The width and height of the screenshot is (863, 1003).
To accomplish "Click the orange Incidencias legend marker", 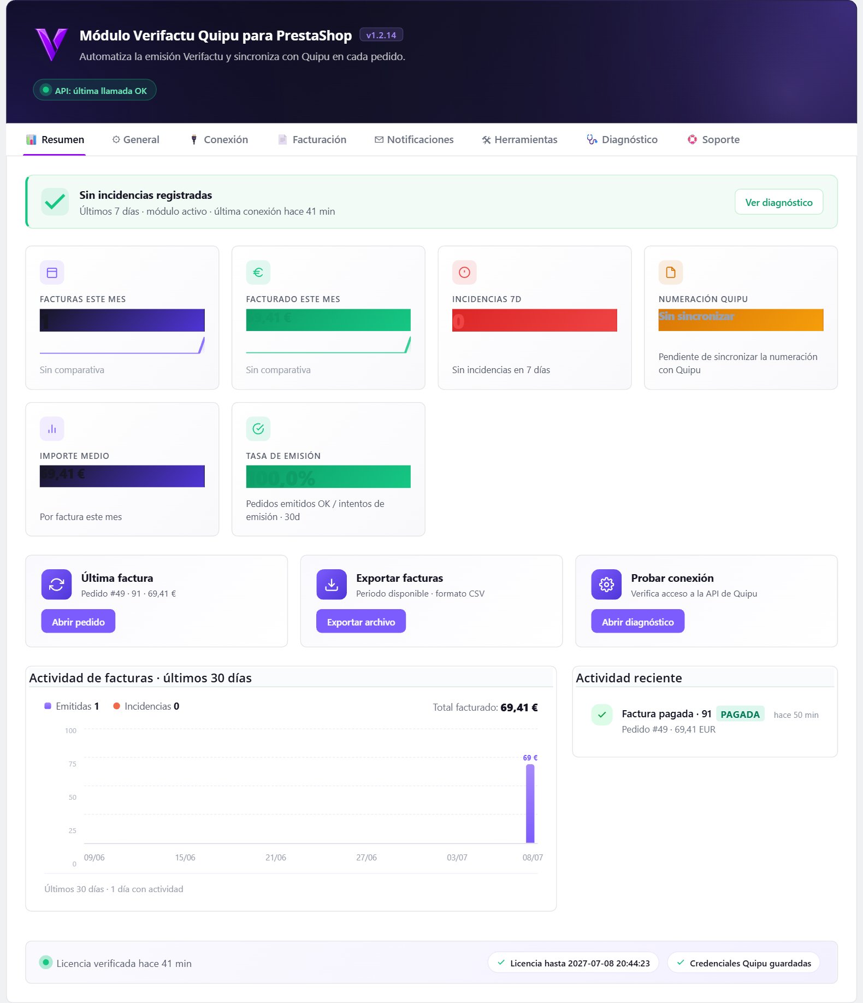I will click(116, 706).
